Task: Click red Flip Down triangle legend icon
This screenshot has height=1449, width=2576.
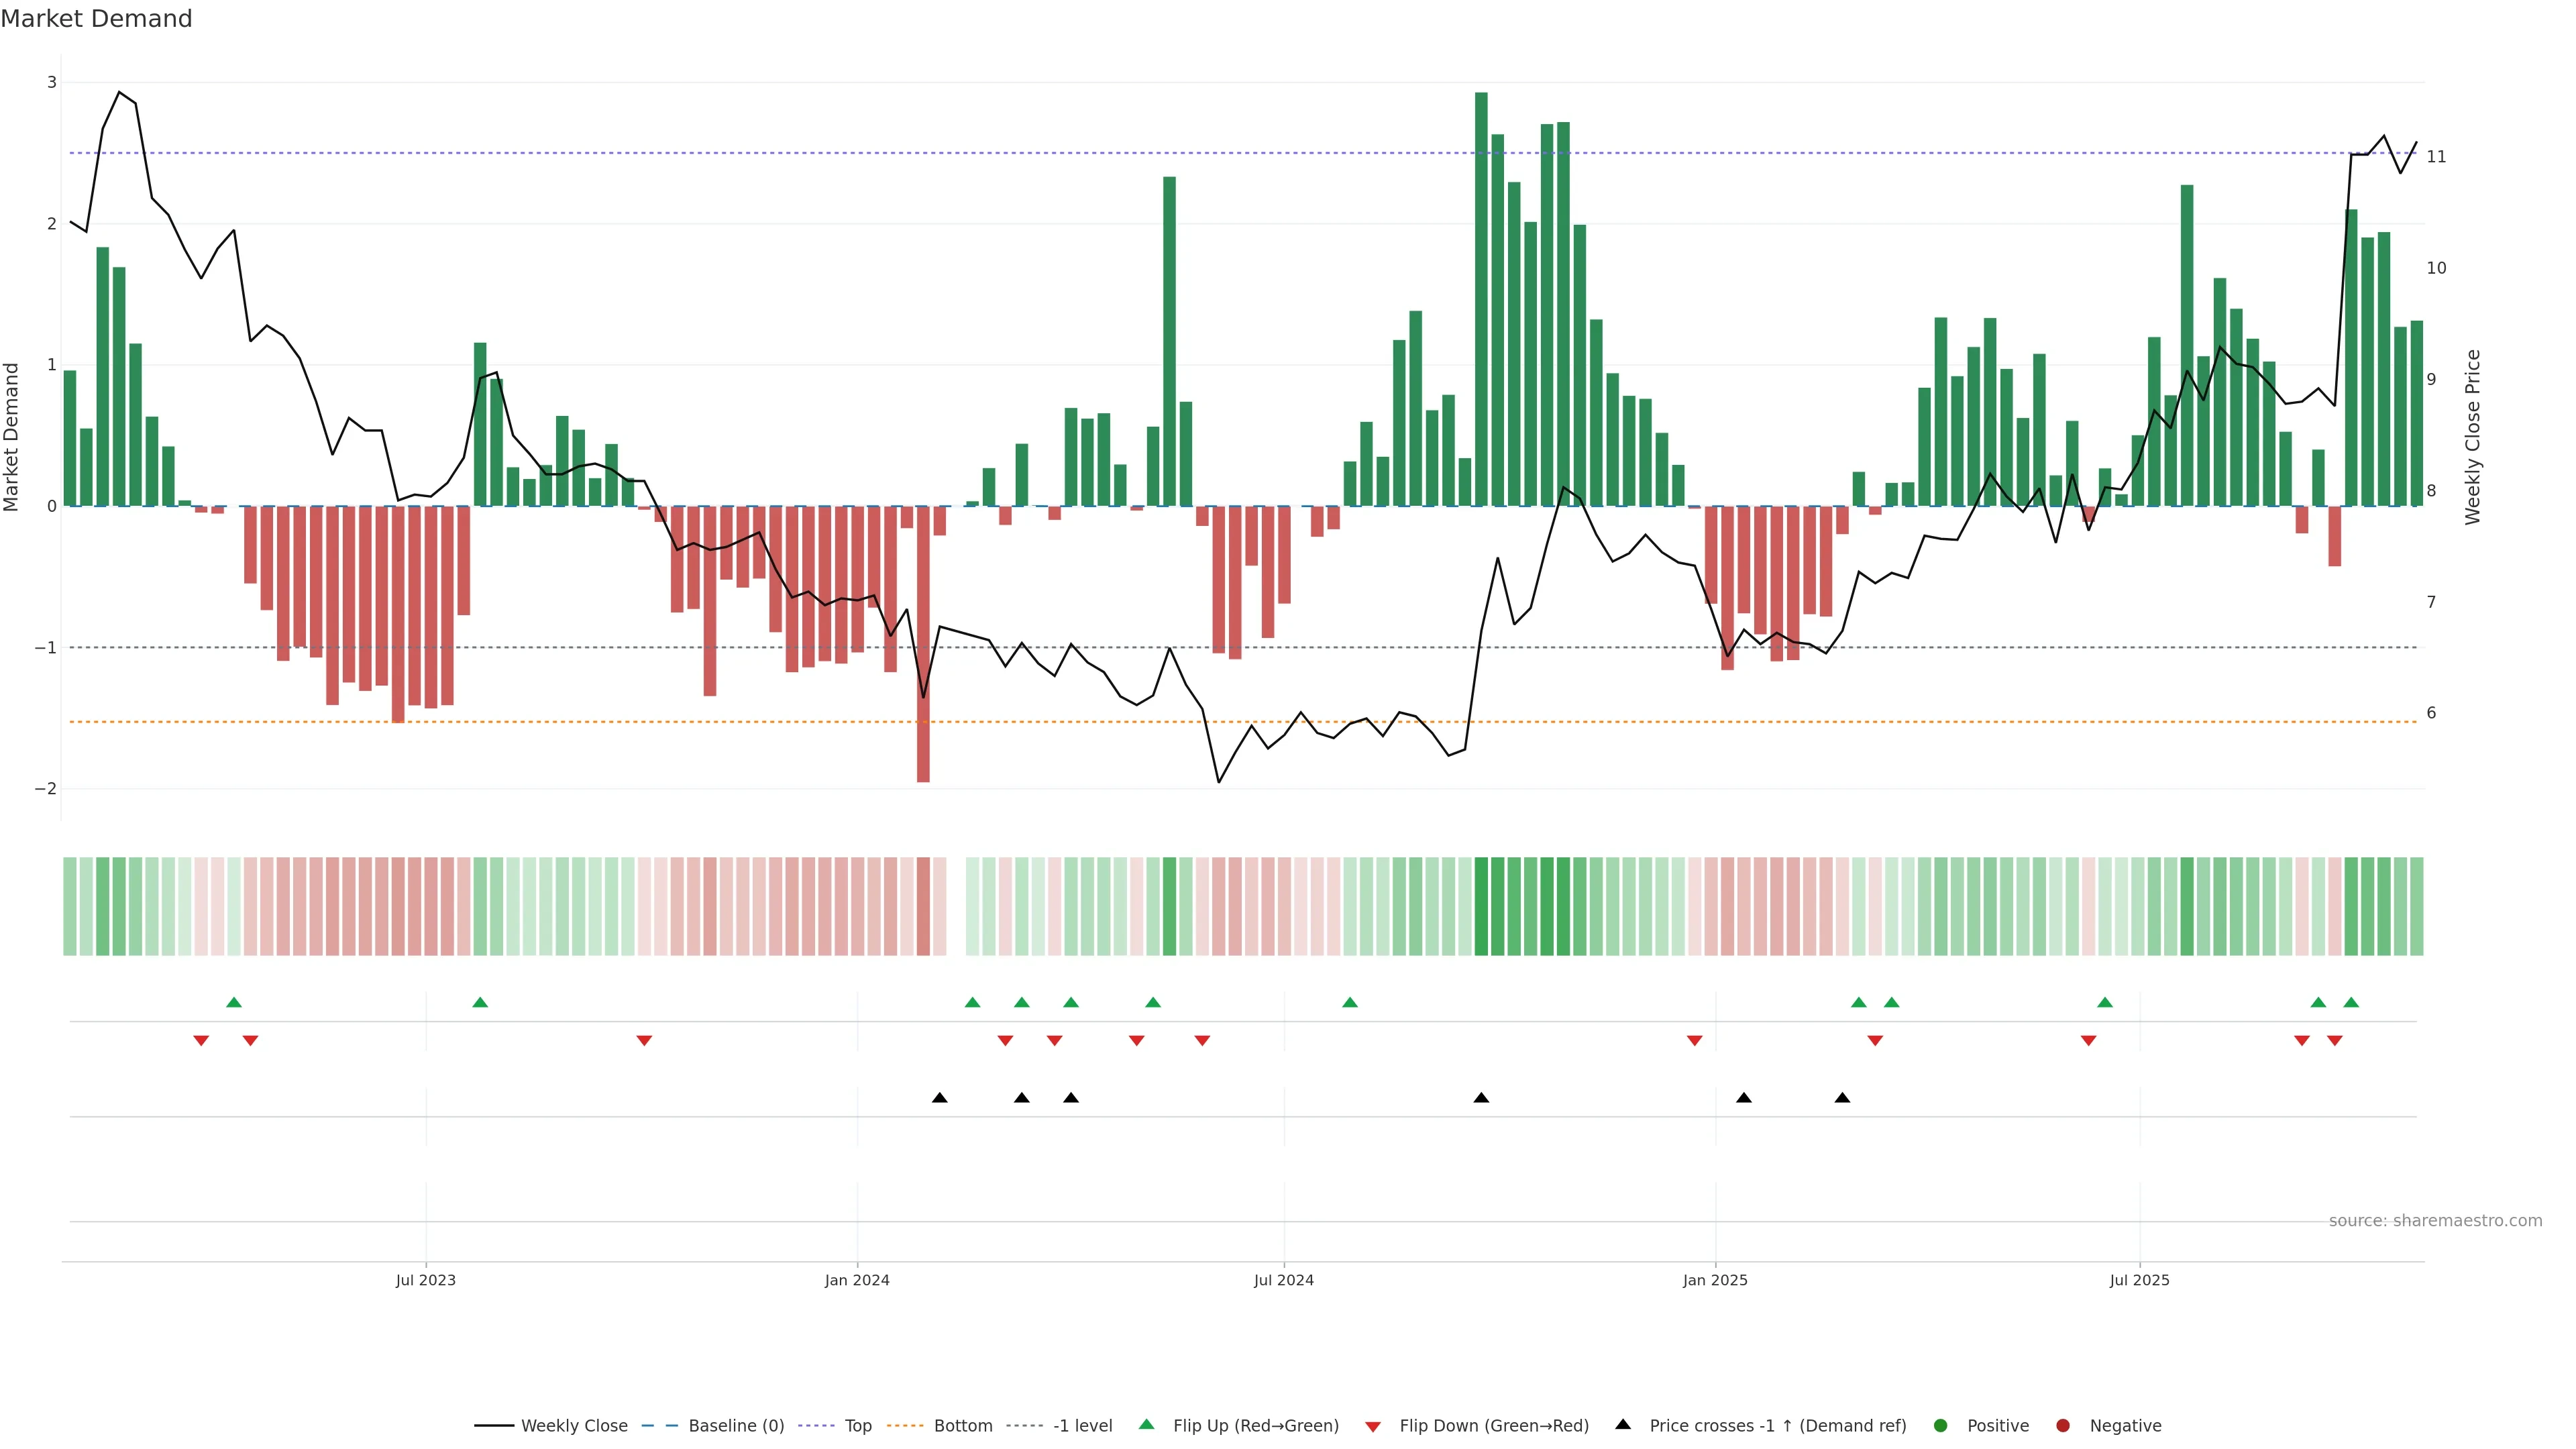Action: (x=1373, y=1427)
